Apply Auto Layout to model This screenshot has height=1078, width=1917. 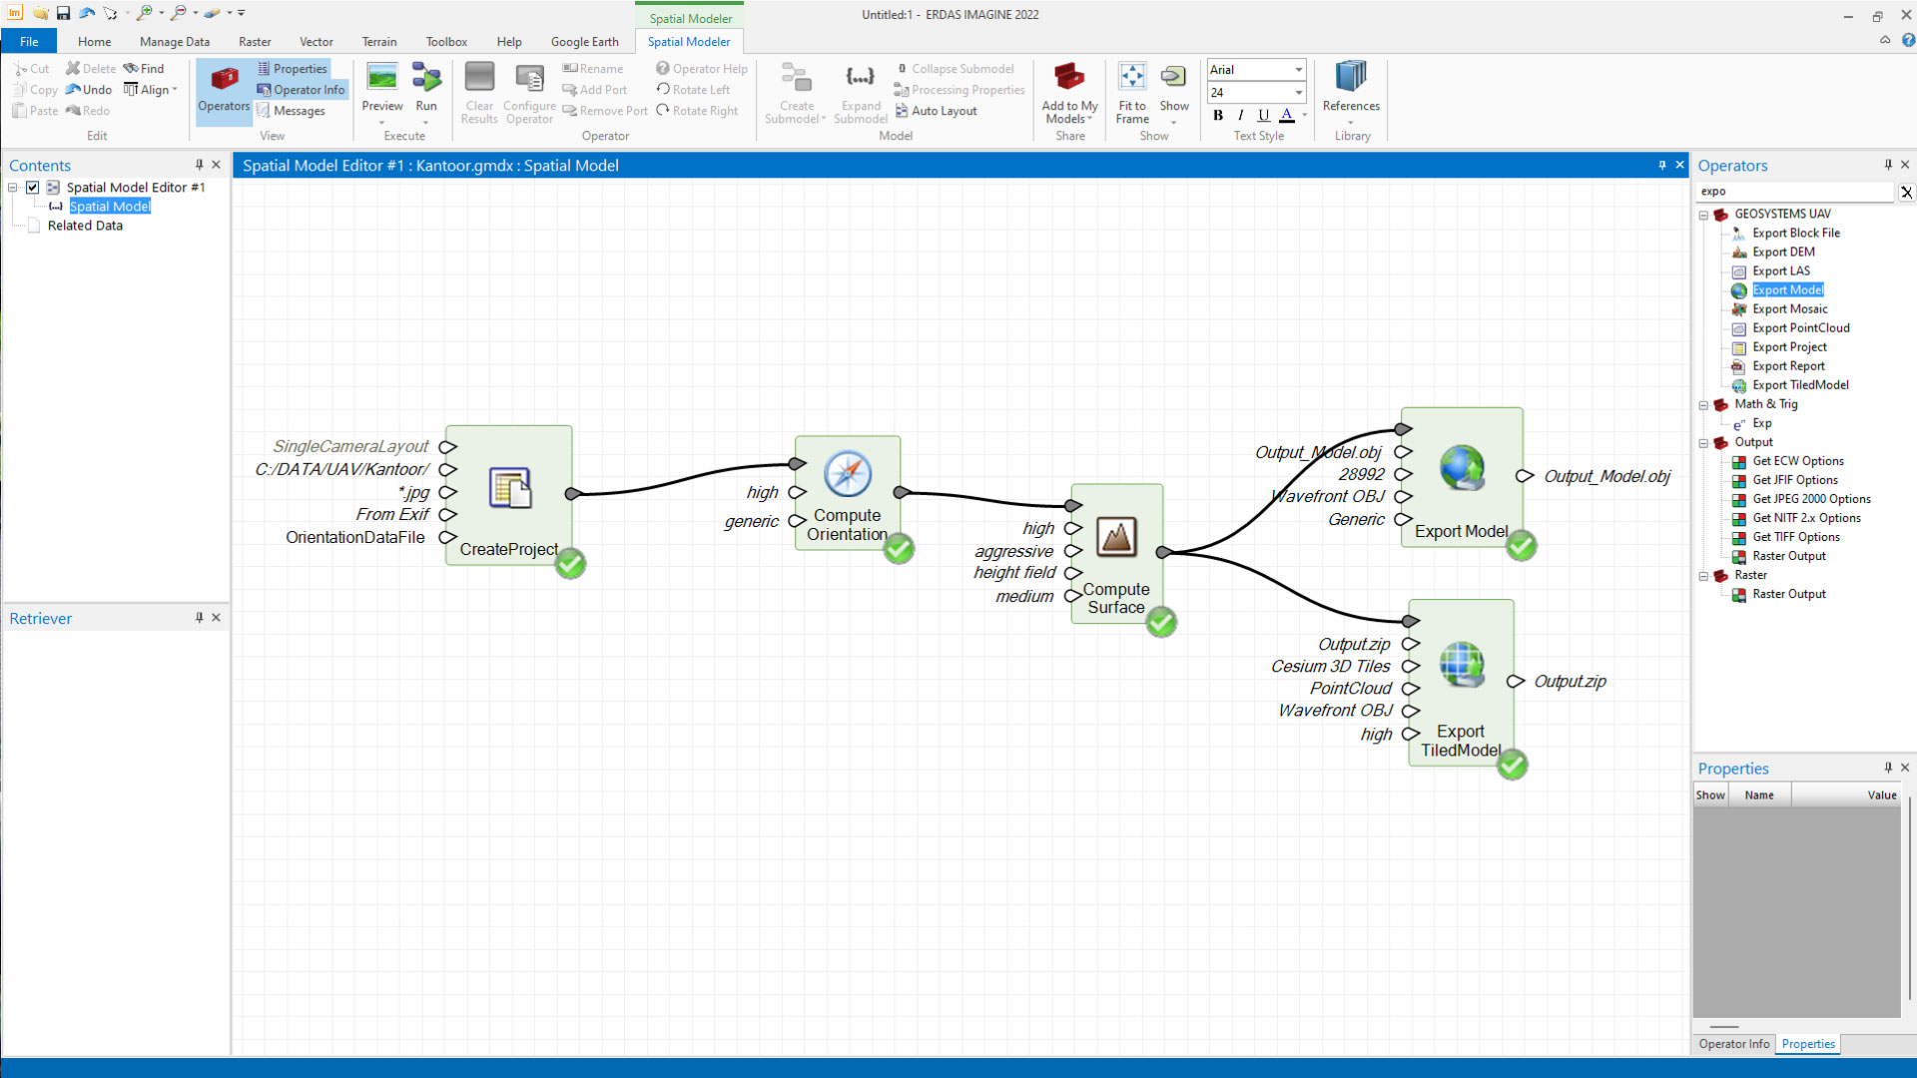936,111
